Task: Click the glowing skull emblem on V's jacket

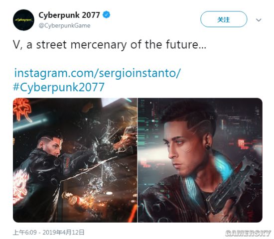Action: [x=20, y=186]
